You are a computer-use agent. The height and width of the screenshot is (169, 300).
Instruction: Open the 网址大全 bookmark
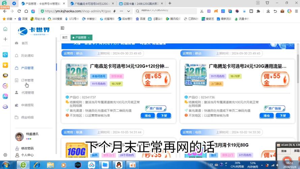(x=38, y=19)
